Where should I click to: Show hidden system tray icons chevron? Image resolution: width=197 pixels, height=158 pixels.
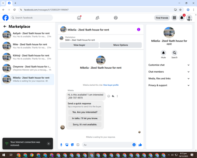169,155
